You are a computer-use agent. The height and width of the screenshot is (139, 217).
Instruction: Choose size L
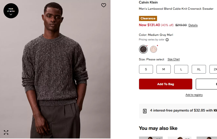[181, 69]
